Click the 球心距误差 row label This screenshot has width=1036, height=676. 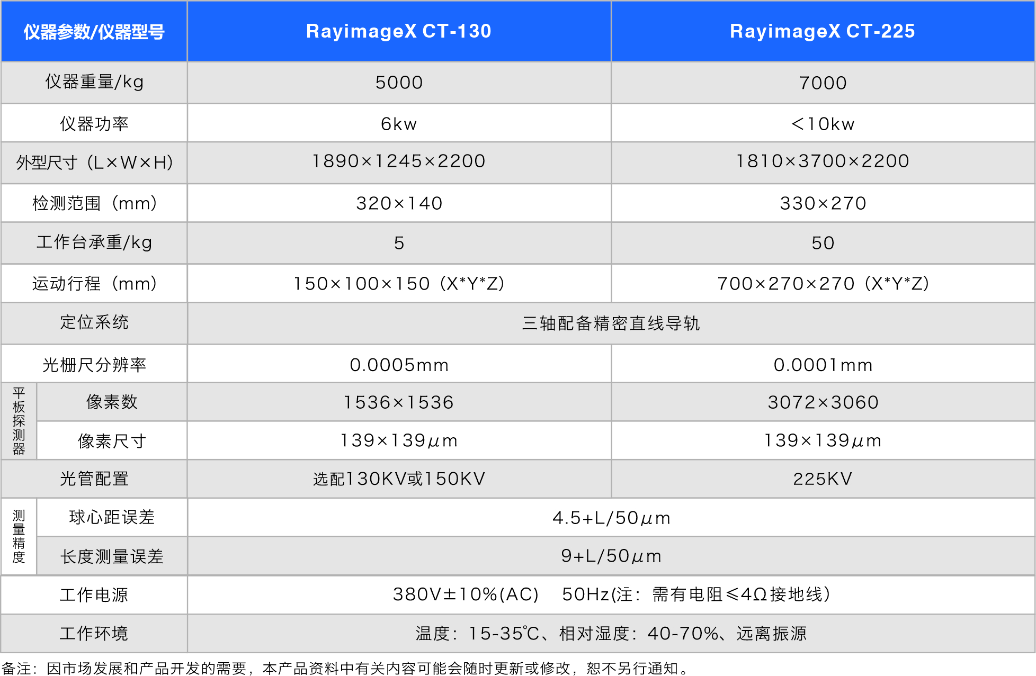point(112,517)
